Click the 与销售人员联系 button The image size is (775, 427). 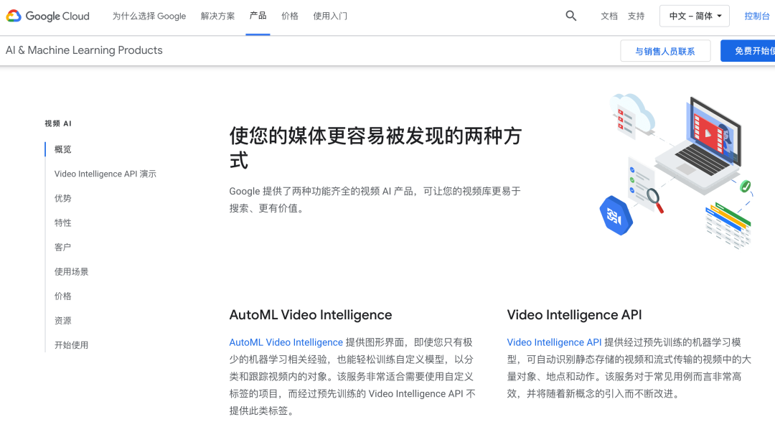click(x=665, y=50)
